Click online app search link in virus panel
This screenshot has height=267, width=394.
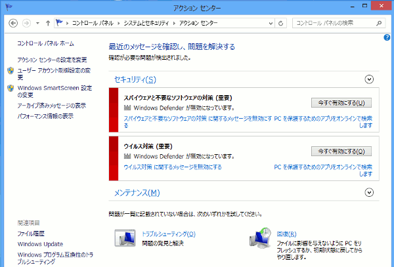pos(323,171)
